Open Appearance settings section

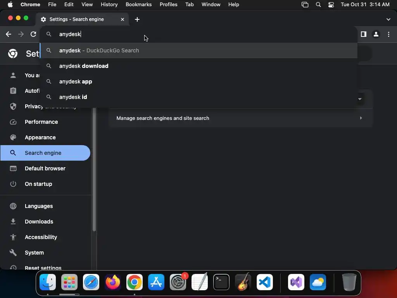(45, 137)
